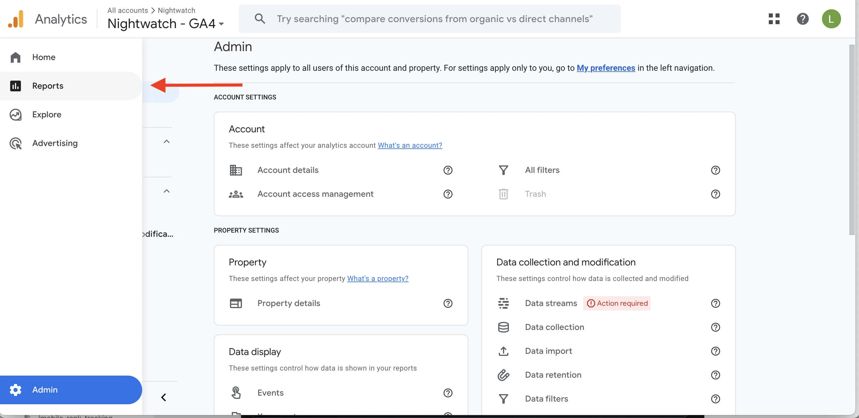Open the Google apps grid icon
This screenshot has height=418, width=859.
[774, 19]
